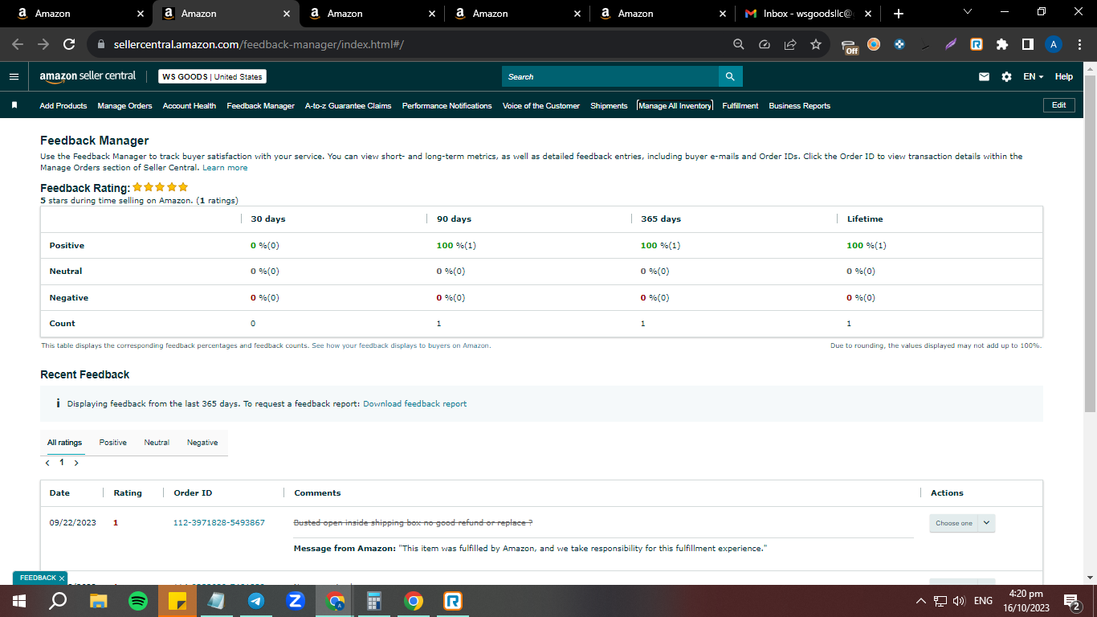The height and width of the screenshot is (617, 1097).
Task: Open Spotify from the taskbar
Action: coord(138,601)
